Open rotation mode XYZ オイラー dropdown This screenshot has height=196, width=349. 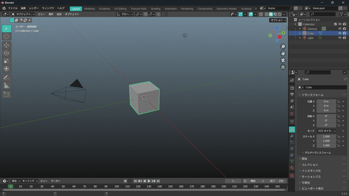click(x=326, y=131)
